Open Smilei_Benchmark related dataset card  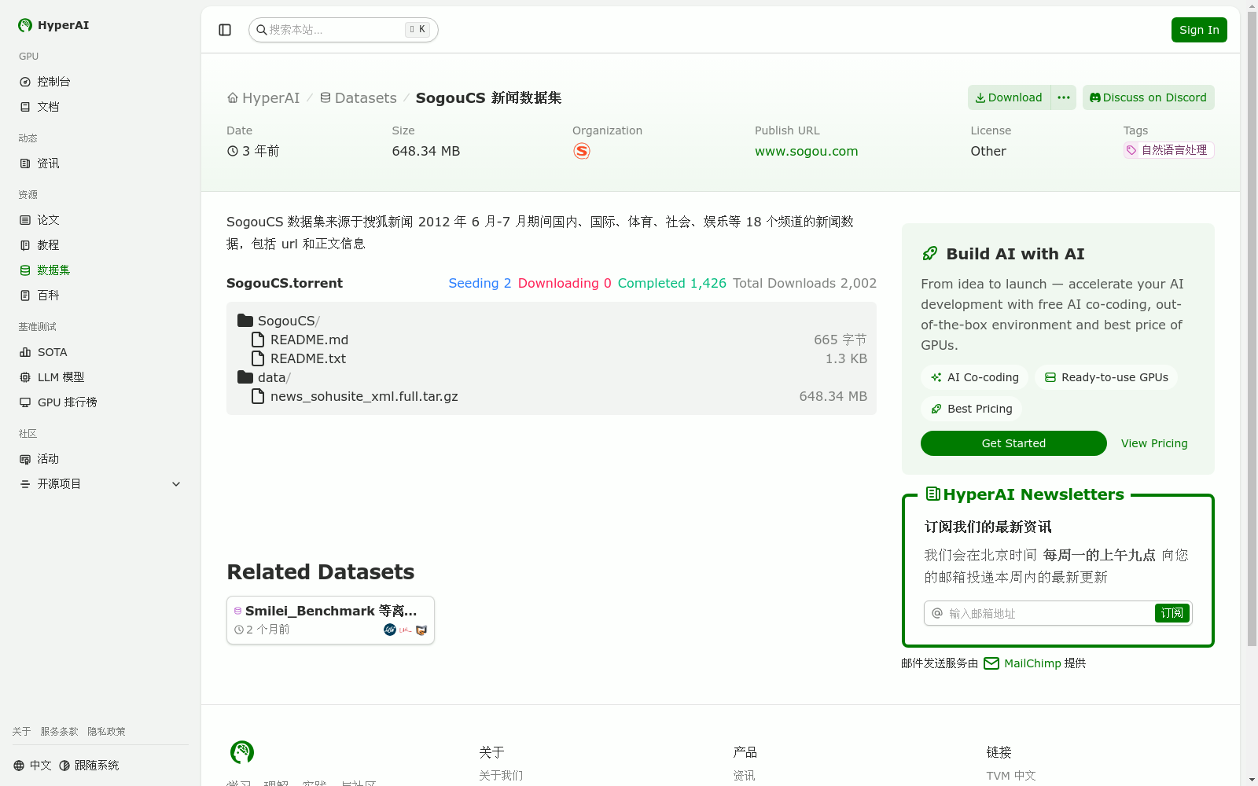pyautogui.click(x=330, y=620)
